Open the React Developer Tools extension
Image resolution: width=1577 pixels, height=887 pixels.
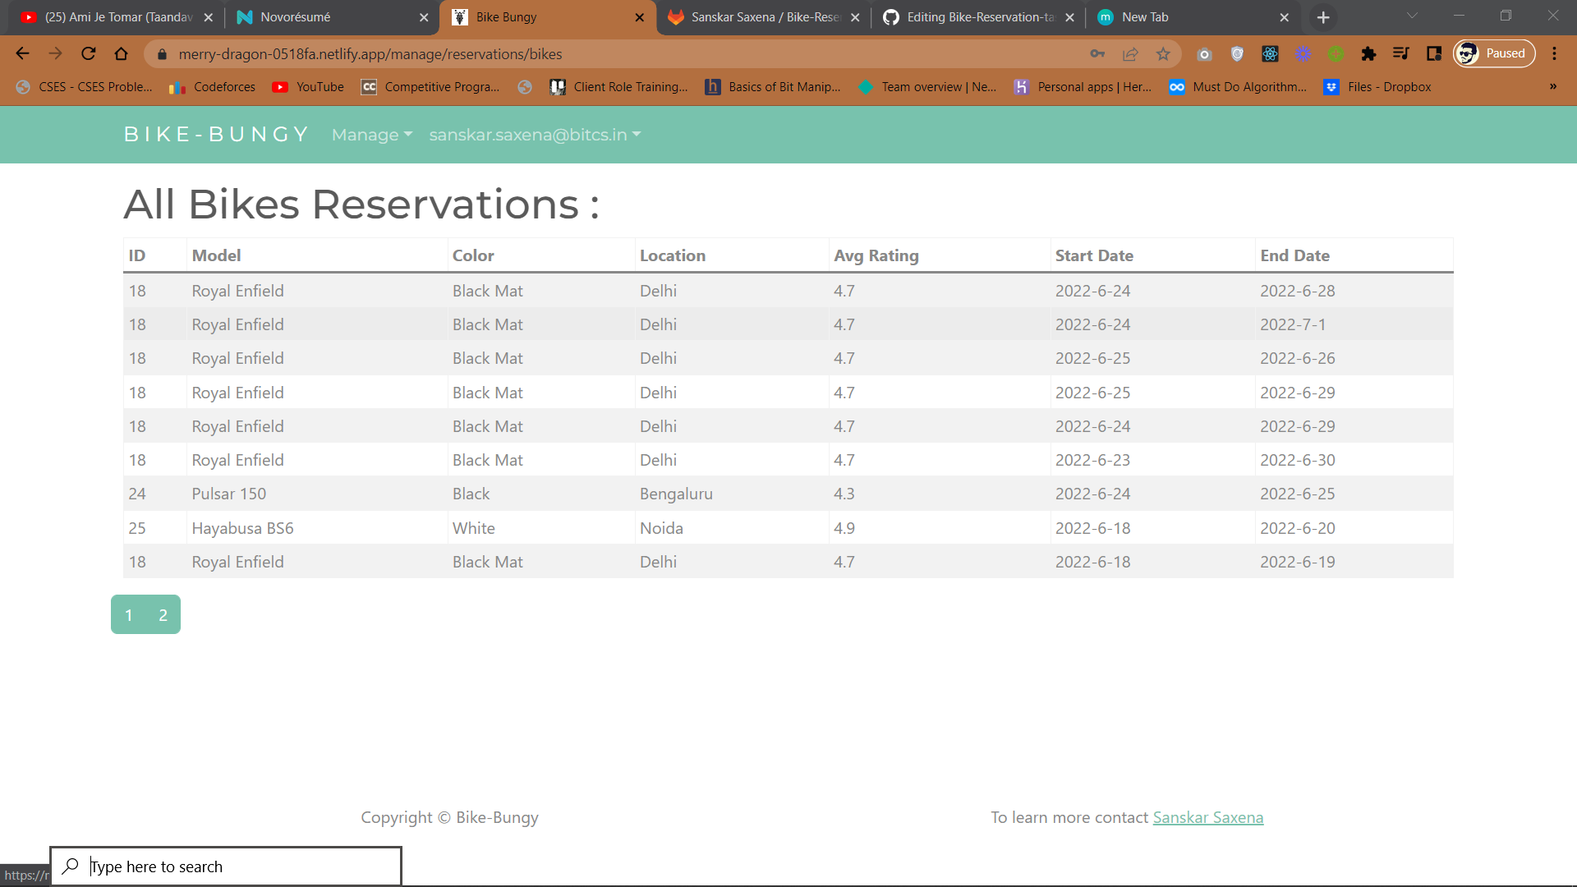(1271, 53)
